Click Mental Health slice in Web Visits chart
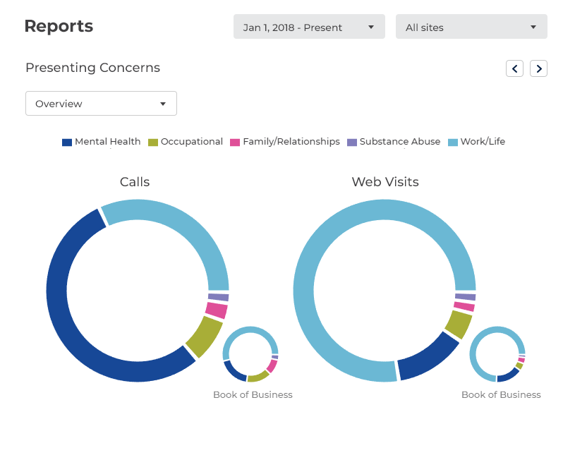575x460 pixels. click(x=426, y=358)
